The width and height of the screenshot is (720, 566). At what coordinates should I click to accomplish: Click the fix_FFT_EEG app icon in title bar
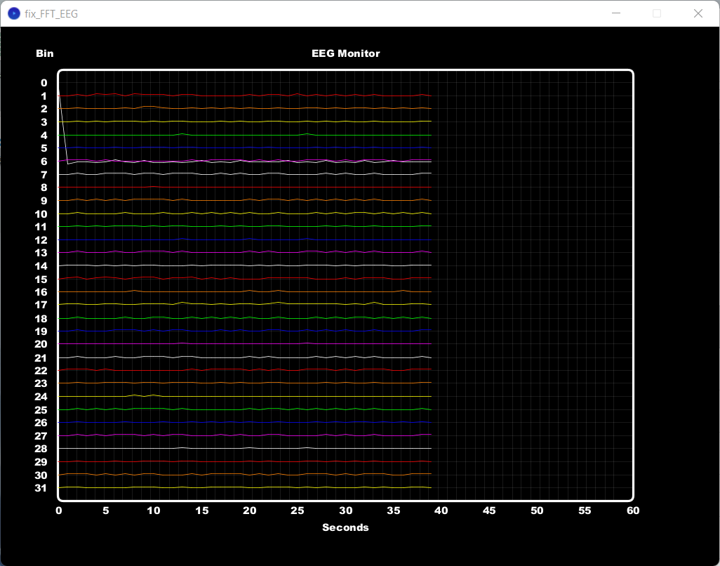pyautogui.click(x=14, y=13)
